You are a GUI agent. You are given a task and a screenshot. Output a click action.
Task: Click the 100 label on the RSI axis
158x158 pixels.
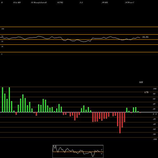pyautogui.click(x=3, y=29)
